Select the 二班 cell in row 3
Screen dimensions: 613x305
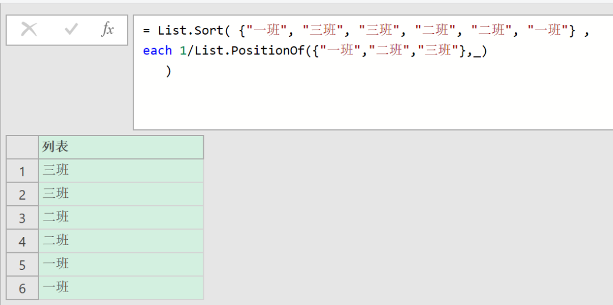click(x=120, y=217)
